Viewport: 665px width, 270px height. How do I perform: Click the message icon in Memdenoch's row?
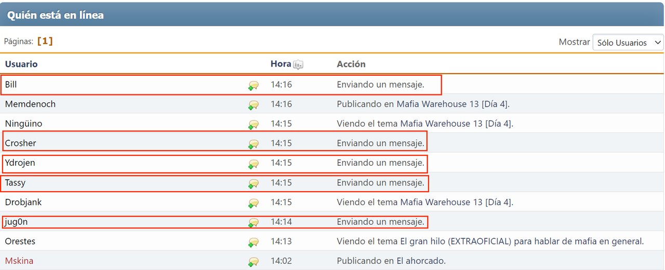pos(254,105)
